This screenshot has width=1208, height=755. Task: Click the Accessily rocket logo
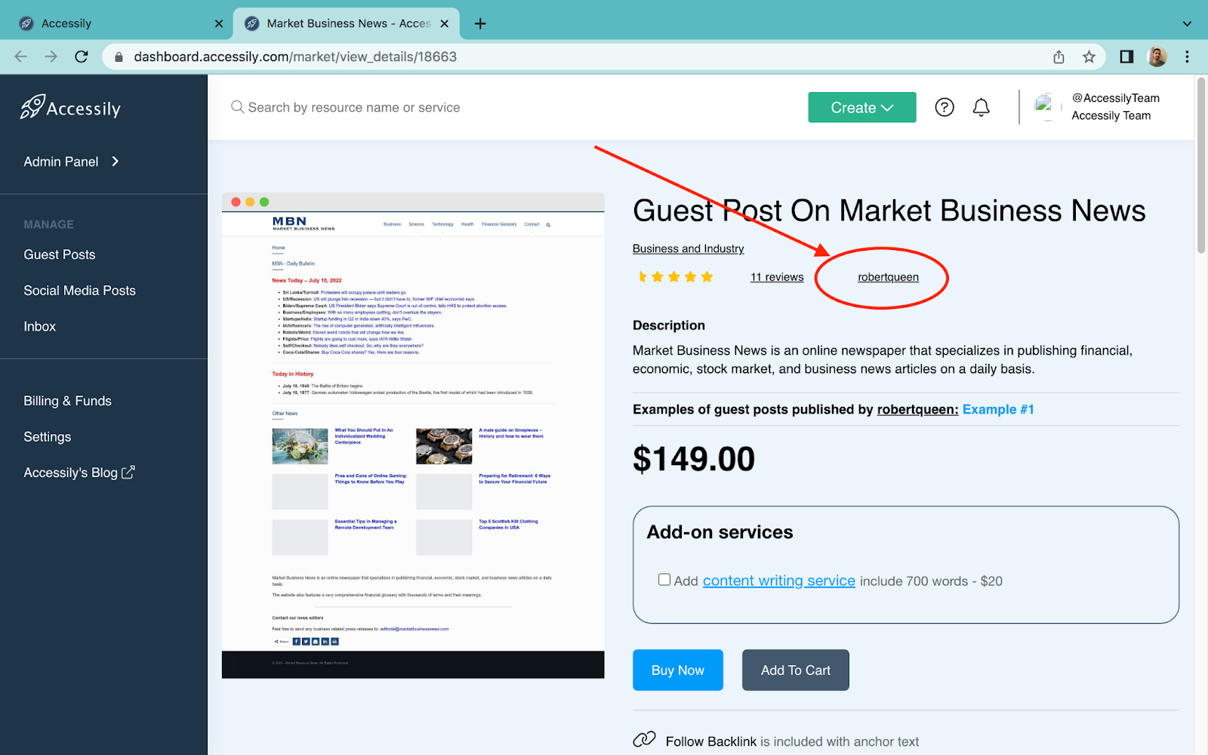tap(70, 108)
